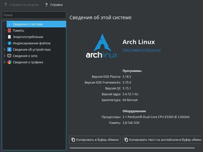Click the KDE Plasma version value 5.18.5

click(127, 77)
